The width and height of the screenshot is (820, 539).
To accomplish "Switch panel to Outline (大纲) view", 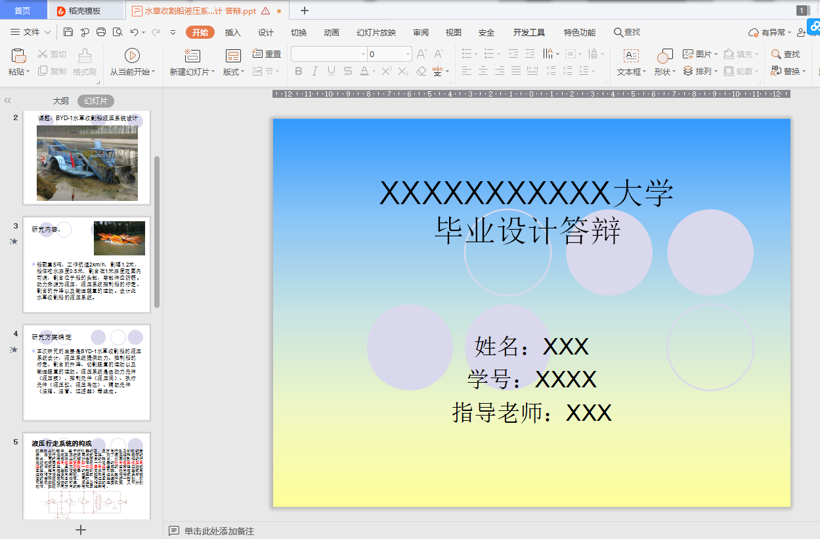I will point(61,101).
